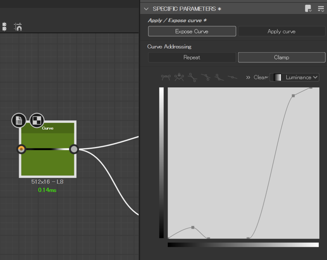Click the first scissors break-tangent icon
327x260 pixels.
pos(192,77)
